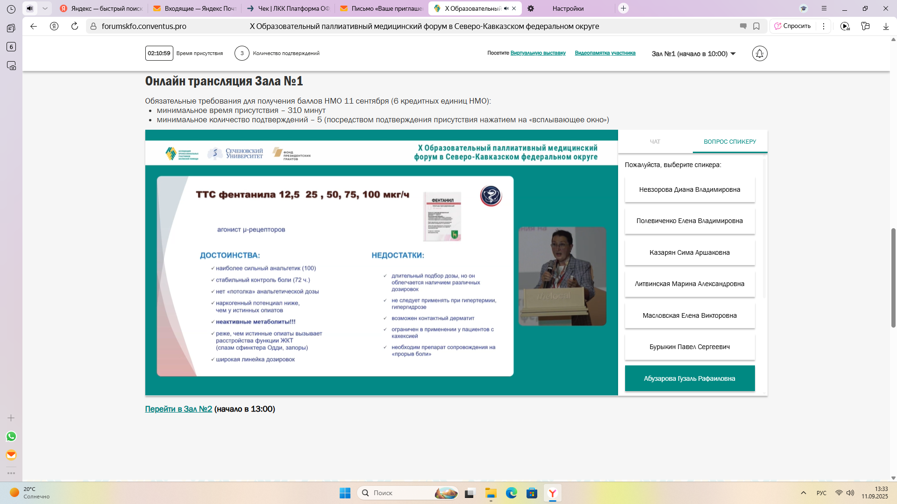Open WhatsApp in browser sidebar
This screenshot has width=897, height=504.
click(x=11, y=436)
